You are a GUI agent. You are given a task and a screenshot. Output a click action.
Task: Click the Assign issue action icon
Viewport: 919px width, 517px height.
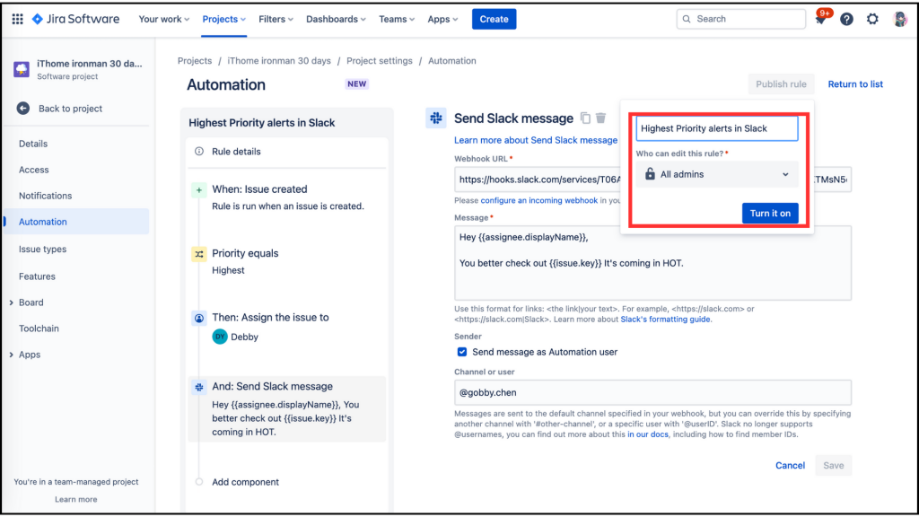pos(199,319)
